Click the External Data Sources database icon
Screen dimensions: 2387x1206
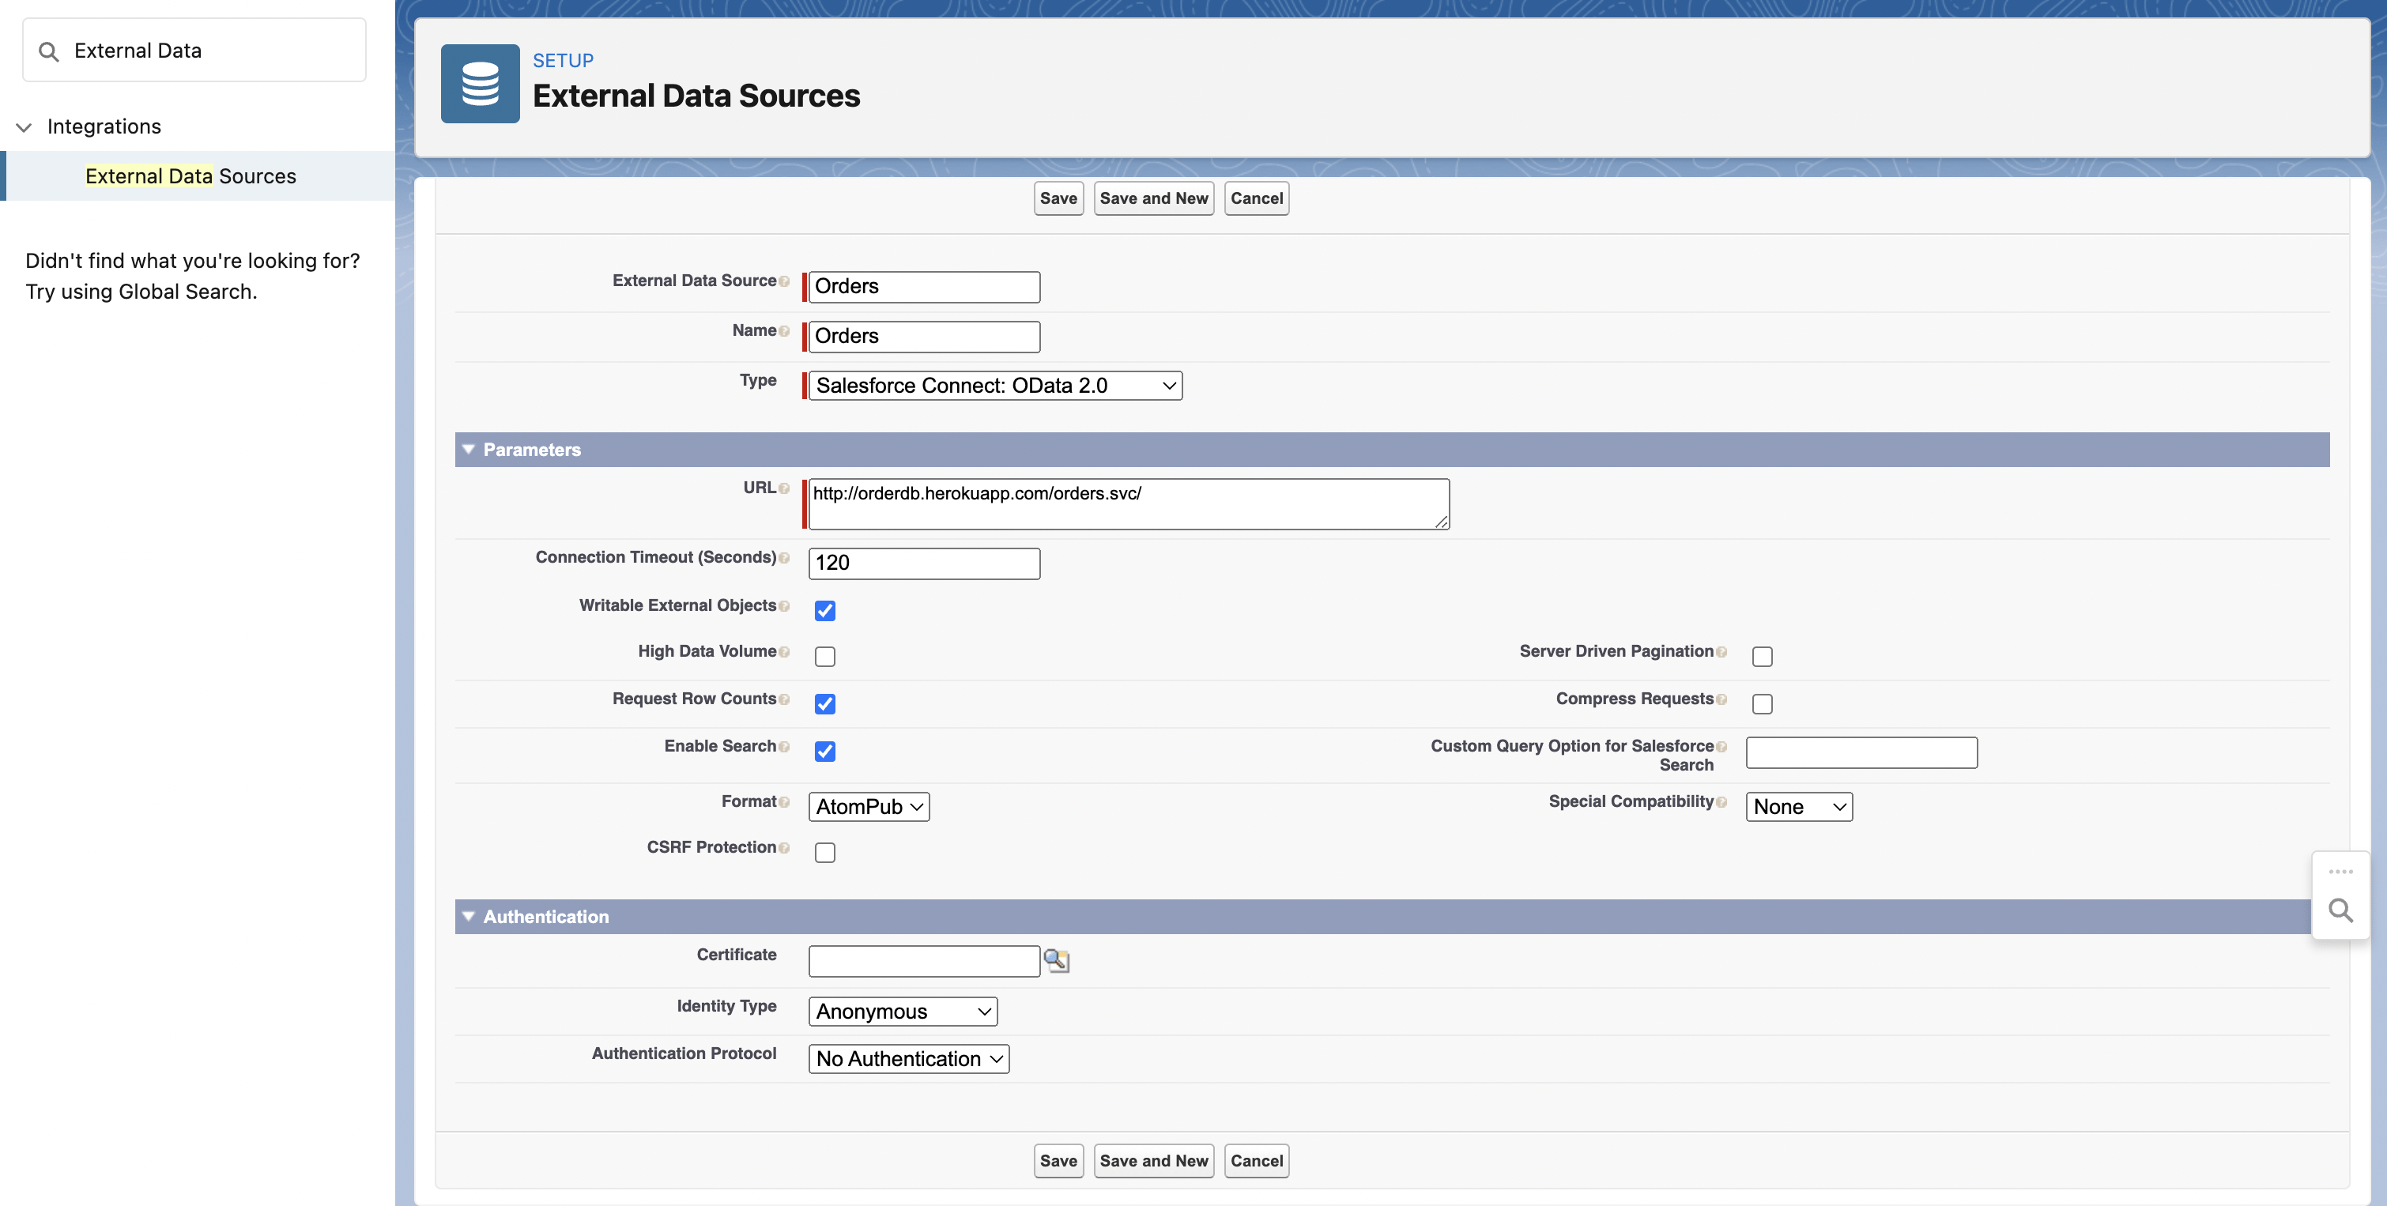479,83
